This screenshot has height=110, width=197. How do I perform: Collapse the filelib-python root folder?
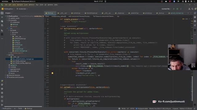click(6, 16)
